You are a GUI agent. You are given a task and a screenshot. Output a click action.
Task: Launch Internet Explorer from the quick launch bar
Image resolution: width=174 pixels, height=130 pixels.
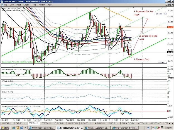[14, 128]
